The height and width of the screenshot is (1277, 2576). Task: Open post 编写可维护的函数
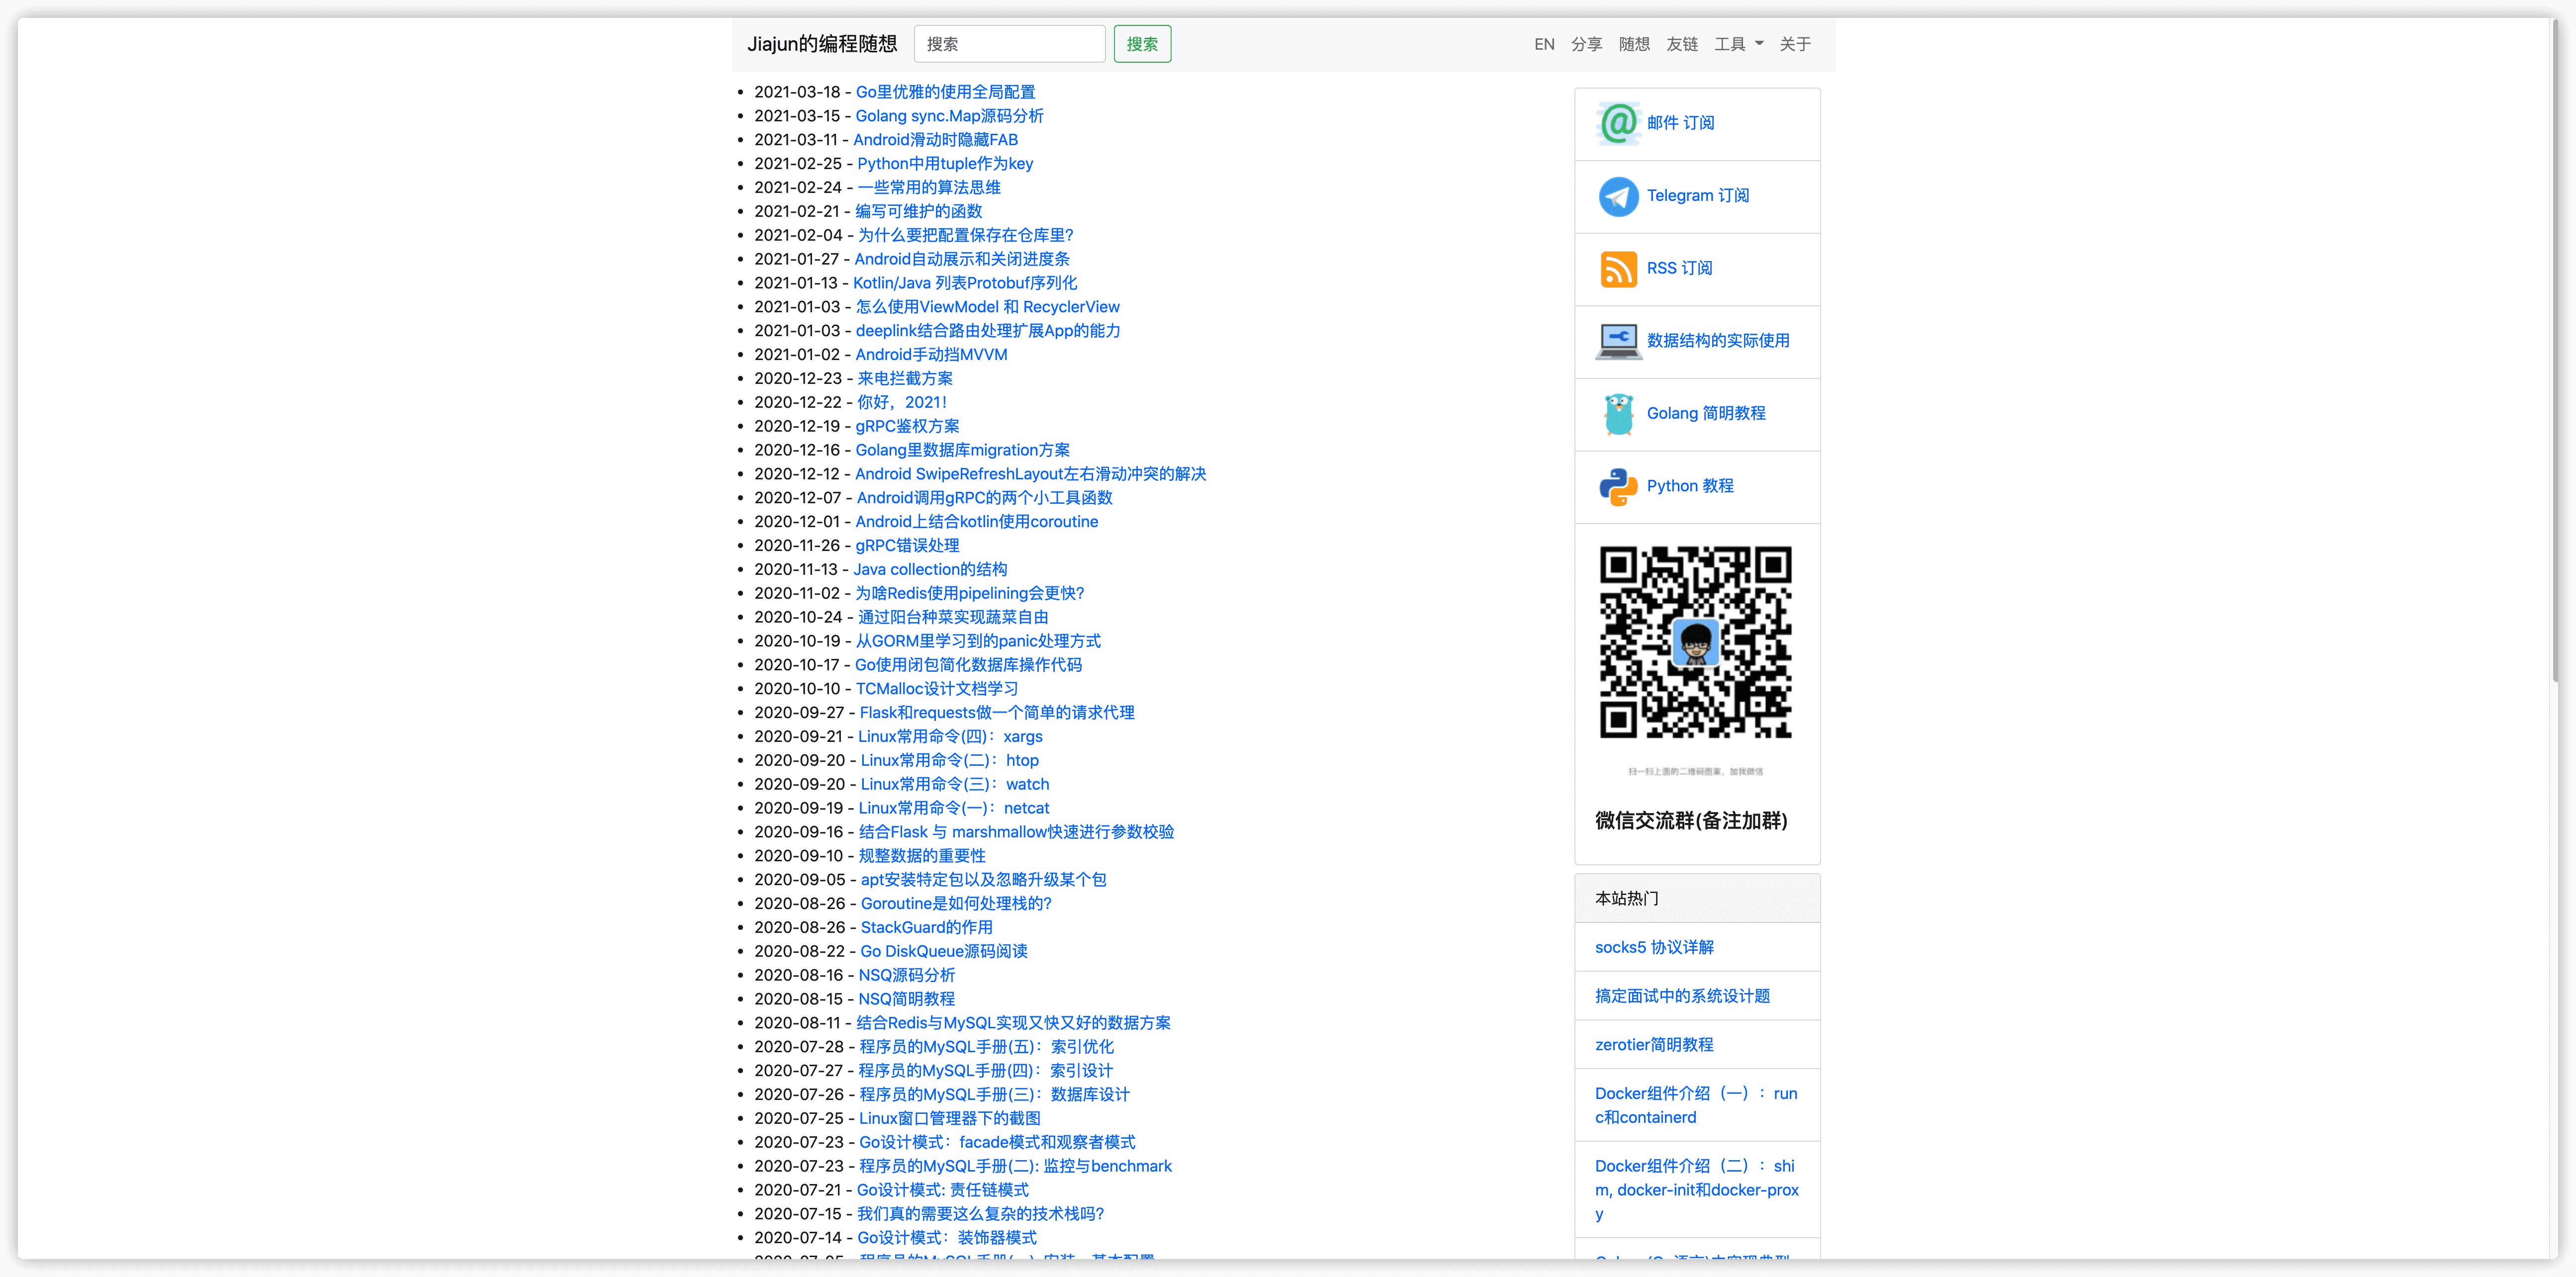click(x=918, y=212)
